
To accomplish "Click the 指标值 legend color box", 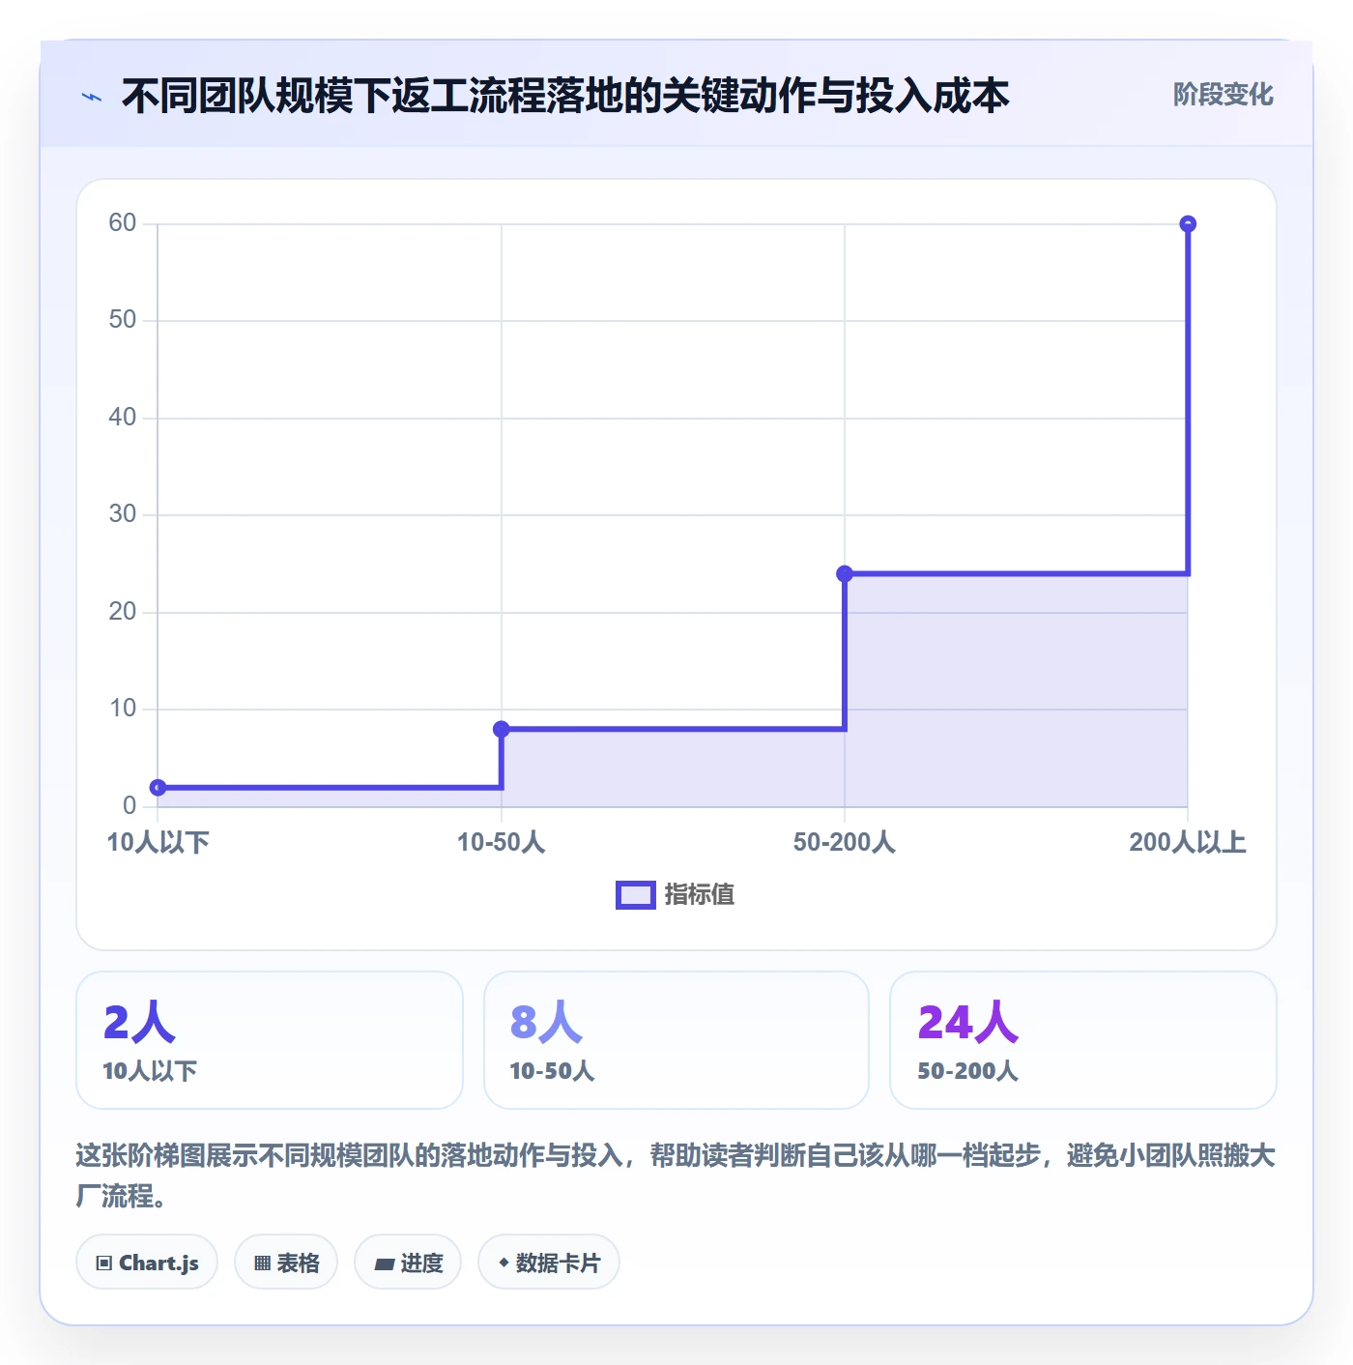I will pyautogui.click(x=636, y=895).
